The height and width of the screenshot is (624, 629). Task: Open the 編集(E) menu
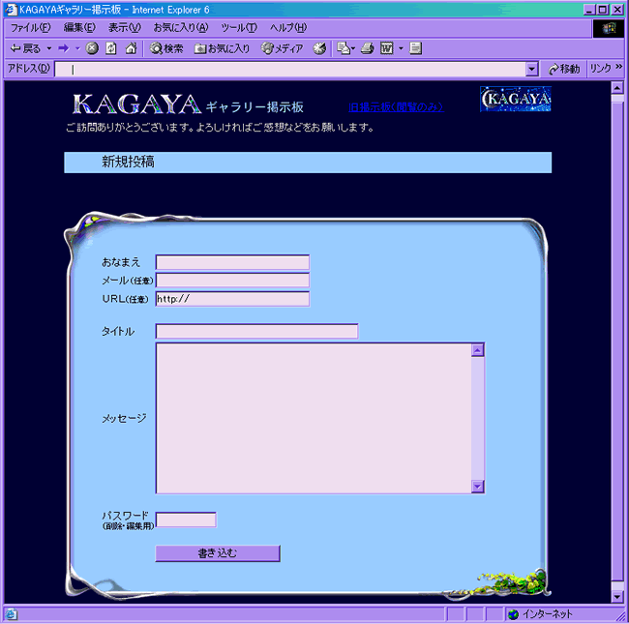pos(79,28)
